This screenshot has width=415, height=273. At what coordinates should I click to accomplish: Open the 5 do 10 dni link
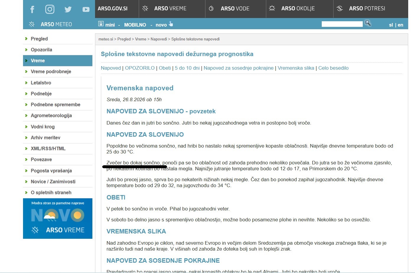(x=187, y=68)
